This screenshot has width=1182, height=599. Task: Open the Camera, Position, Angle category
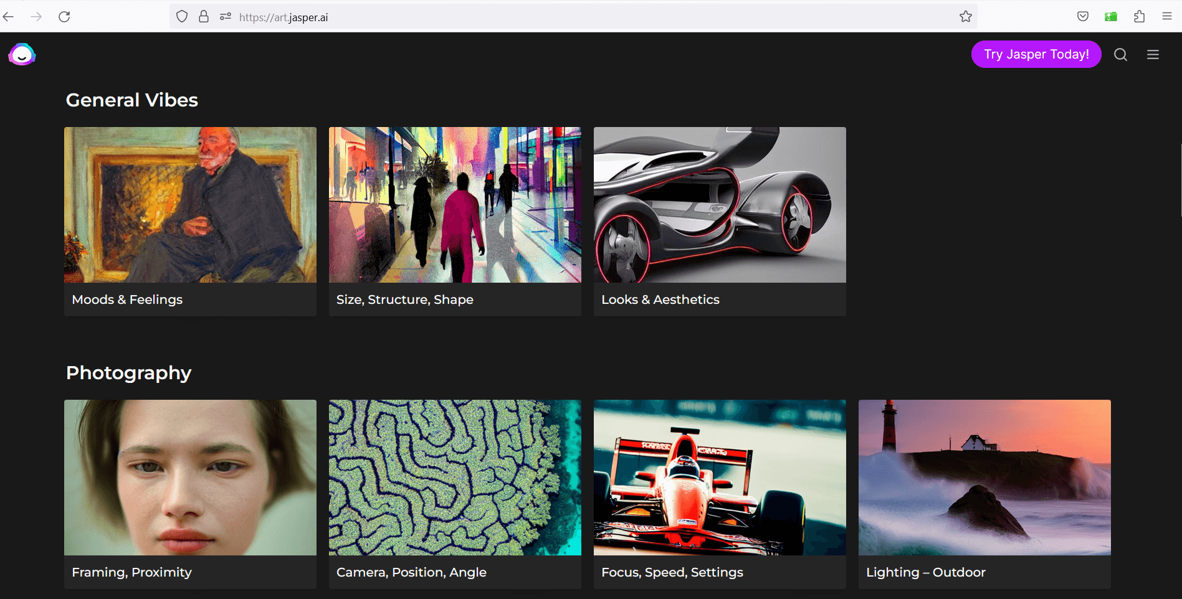411,572
